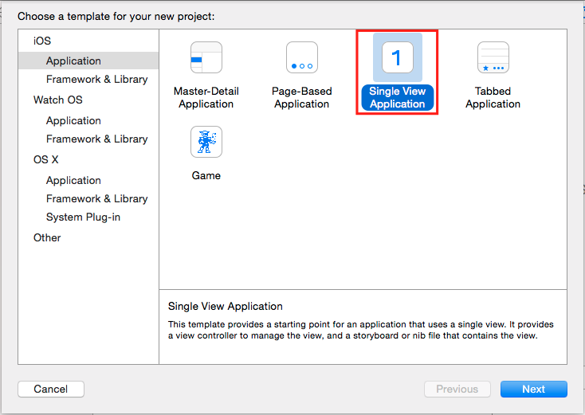
Task: Click the Next button
Action: click(534, 390)
